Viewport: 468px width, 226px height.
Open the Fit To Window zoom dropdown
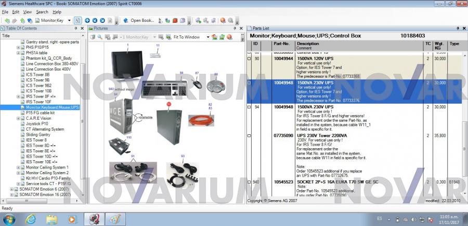[207, 37]
